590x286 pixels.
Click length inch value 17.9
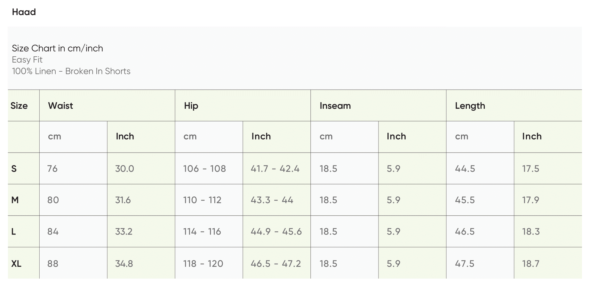tap(530, 200)
